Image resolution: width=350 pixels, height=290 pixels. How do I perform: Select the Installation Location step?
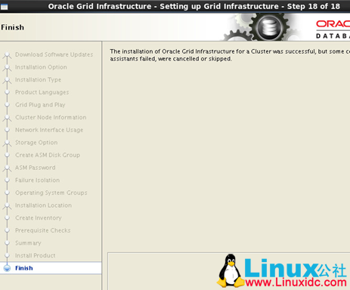(x=43, y=205)
